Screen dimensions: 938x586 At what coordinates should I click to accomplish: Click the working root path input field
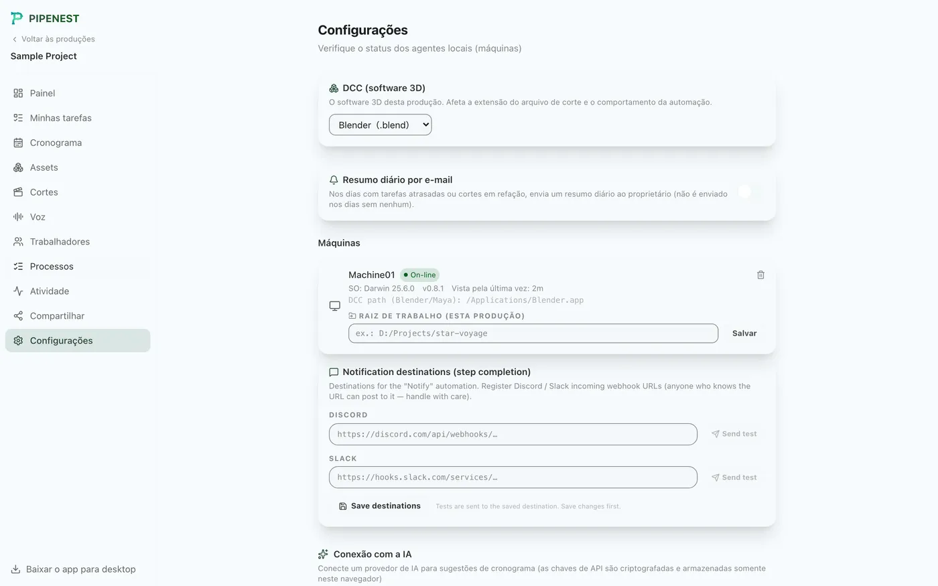(533, 334)
